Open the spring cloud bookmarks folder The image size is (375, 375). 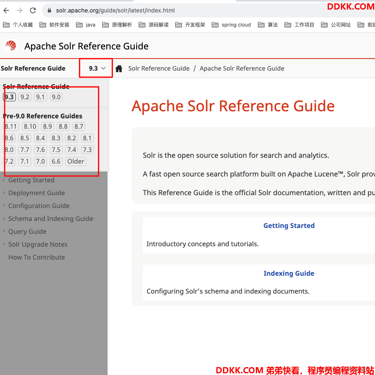tap(231, 25)
